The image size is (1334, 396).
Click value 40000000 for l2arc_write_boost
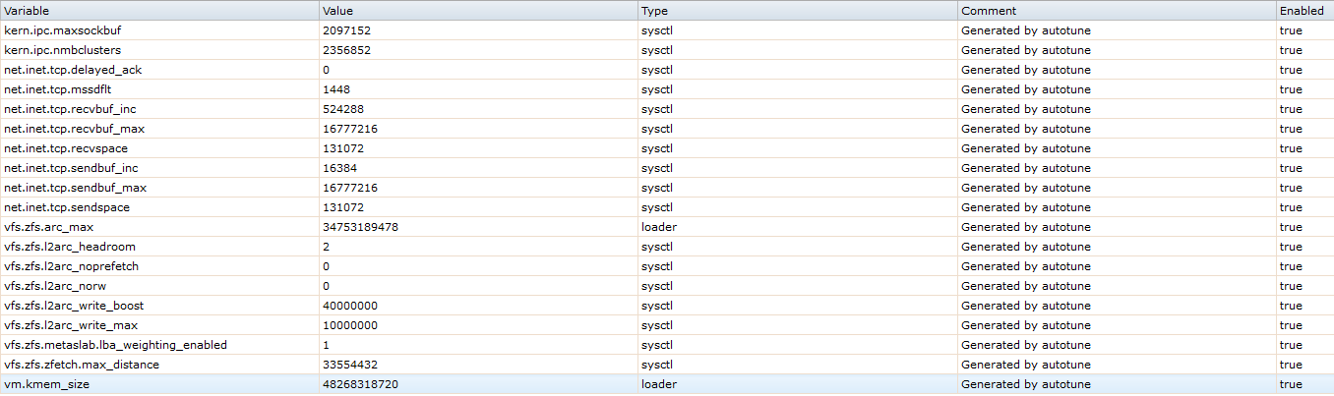tap(350, 306)
